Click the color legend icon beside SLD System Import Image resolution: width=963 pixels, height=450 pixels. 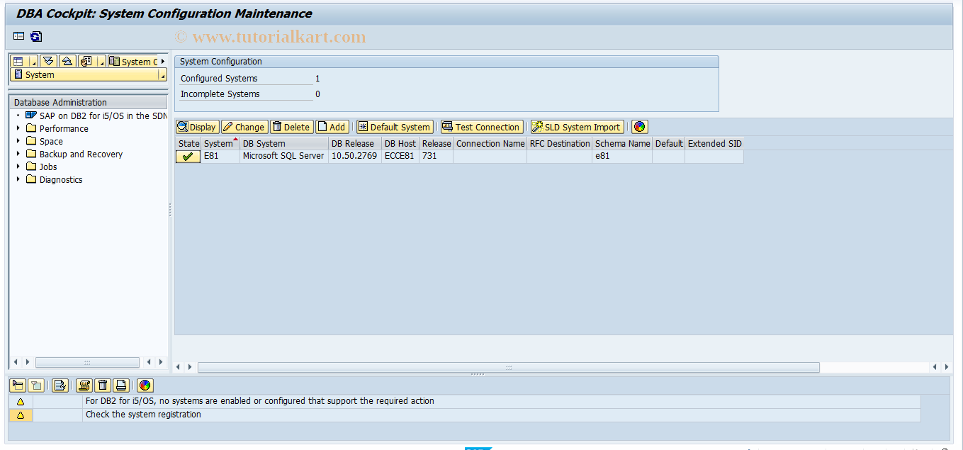tap(639, 127)
